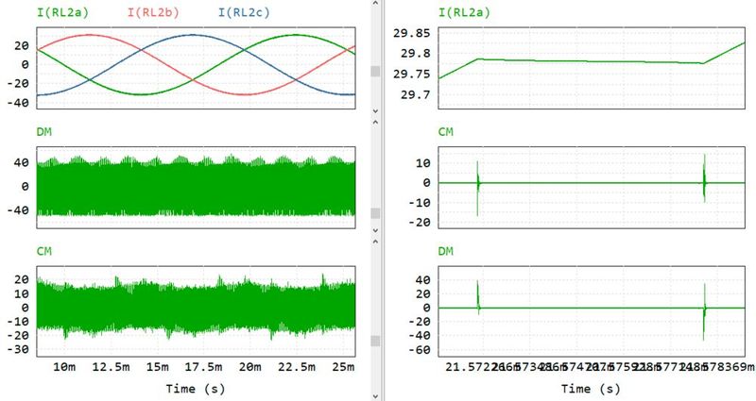Click the 20m time axis tick

coord(250,367)
